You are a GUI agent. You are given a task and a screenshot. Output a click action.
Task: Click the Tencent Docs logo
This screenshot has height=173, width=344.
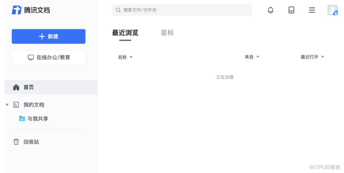pyautogui.click(x=17, y=10)
